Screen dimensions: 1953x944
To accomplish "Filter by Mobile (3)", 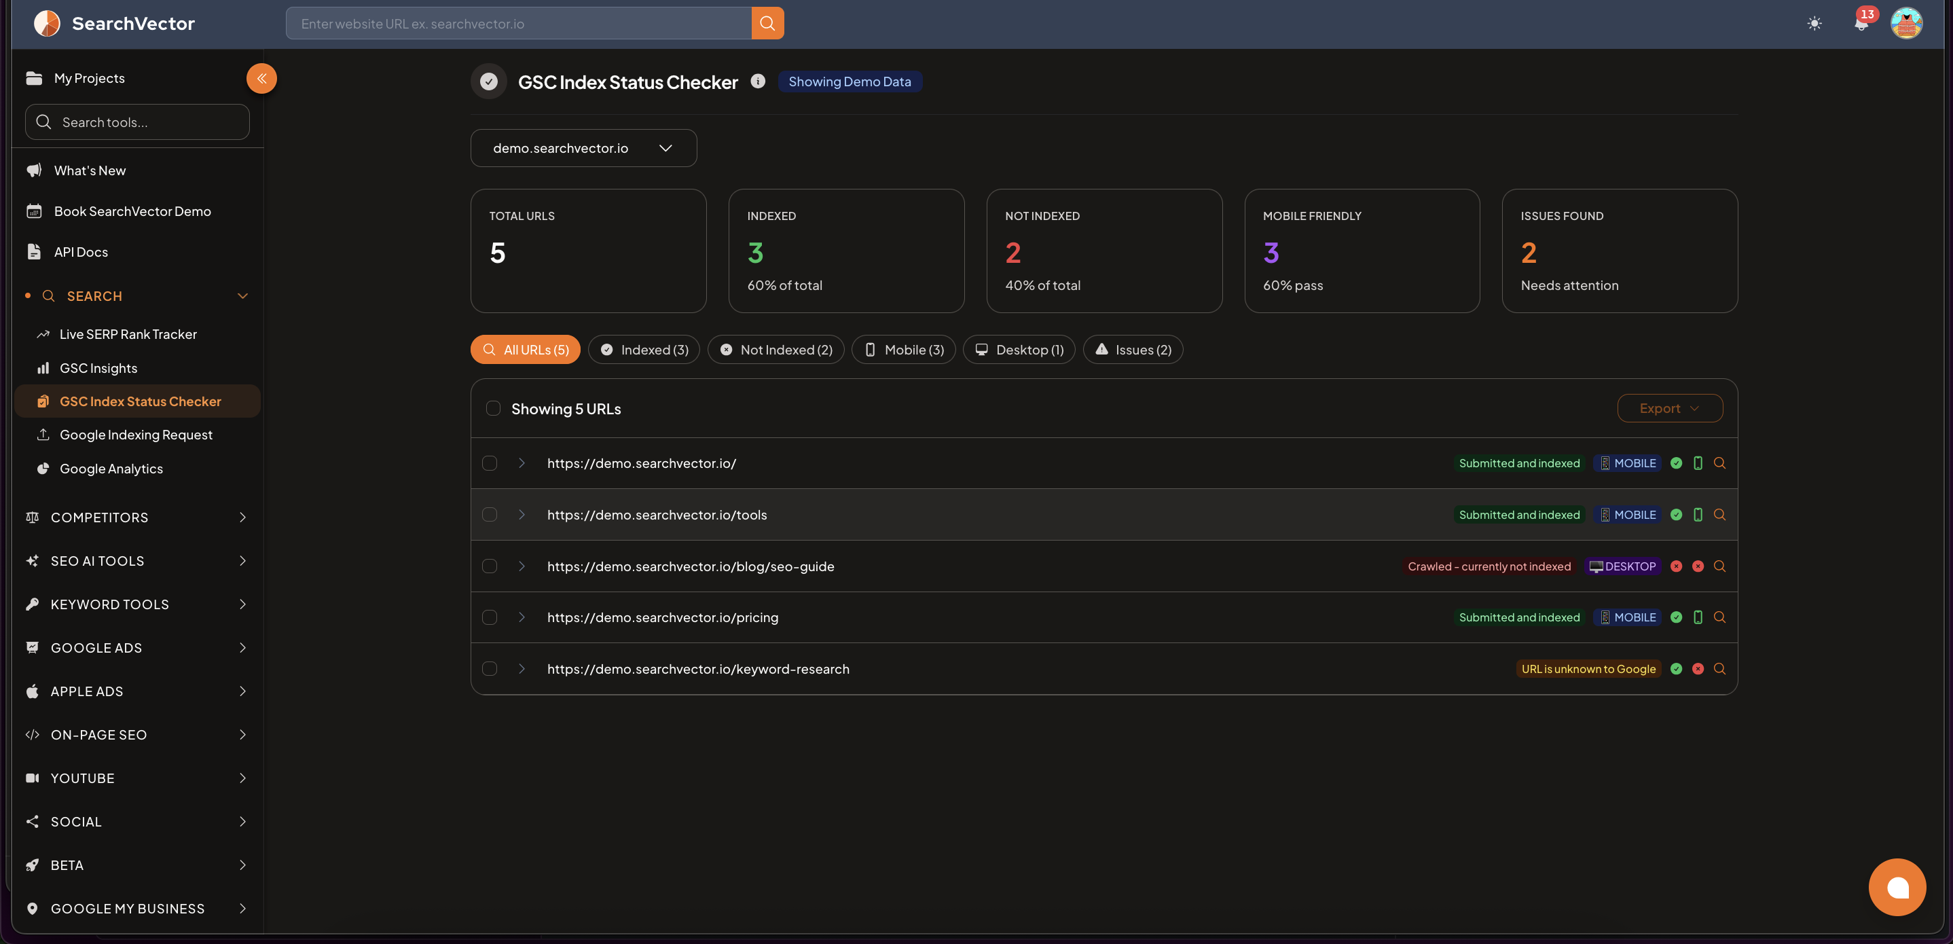I will pyautogui.click(x=903, y=350).
